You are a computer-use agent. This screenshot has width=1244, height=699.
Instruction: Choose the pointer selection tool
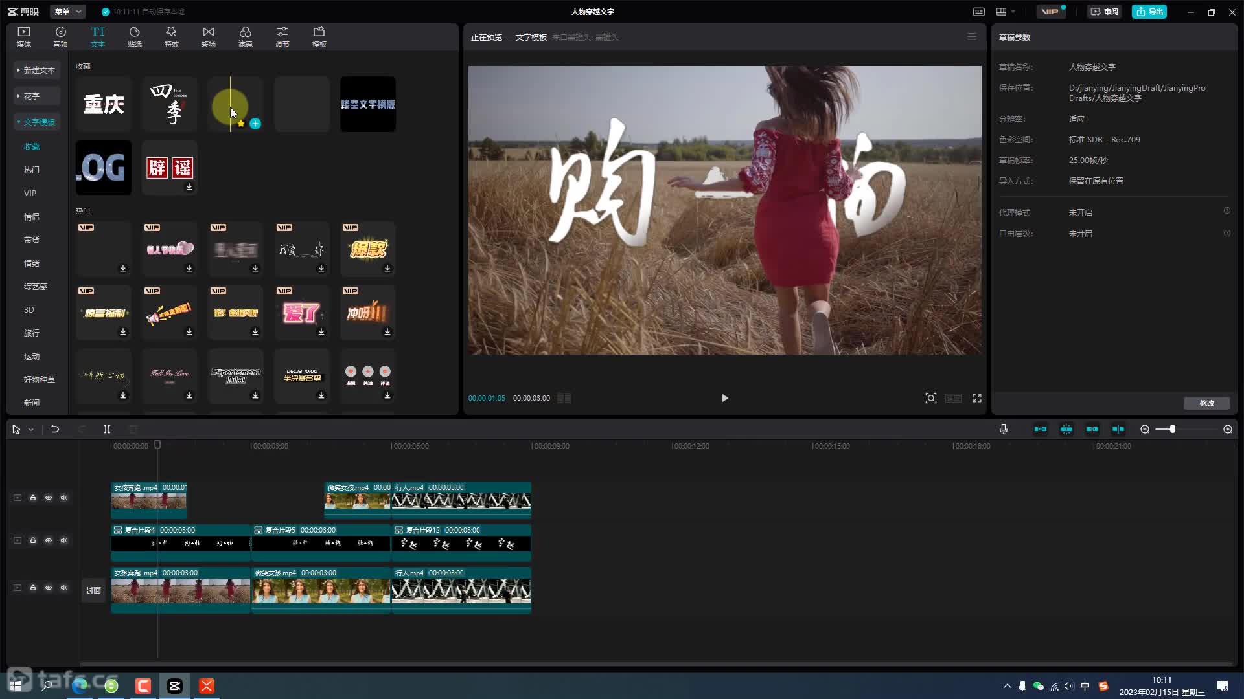16,430
